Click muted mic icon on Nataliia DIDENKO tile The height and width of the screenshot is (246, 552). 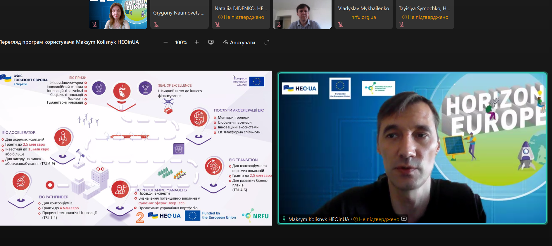click(x=218, y=24)
